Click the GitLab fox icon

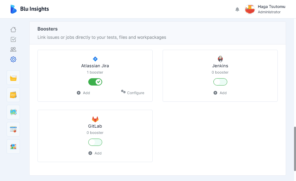(x=95, y=119)
